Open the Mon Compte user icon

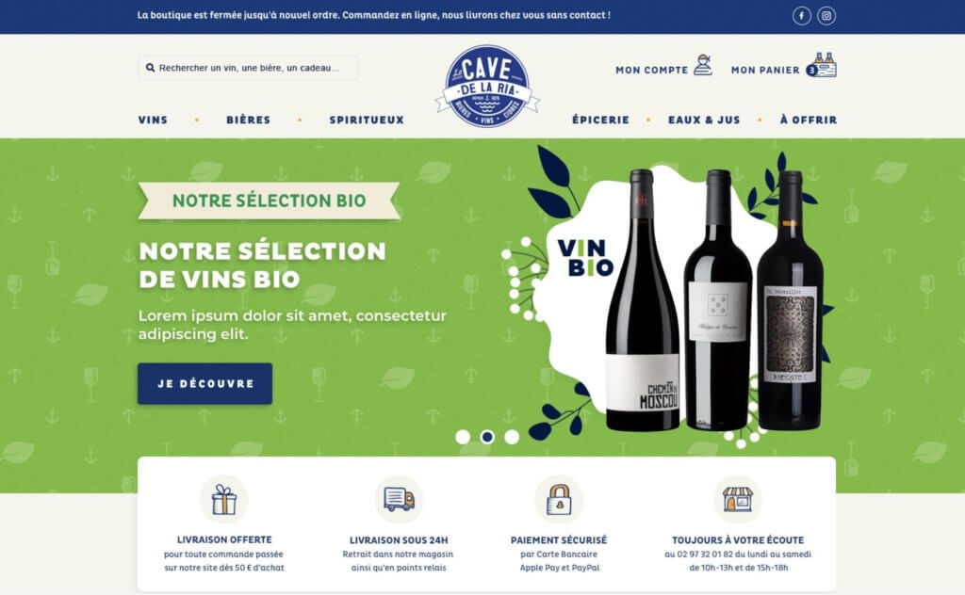(703, 65)
